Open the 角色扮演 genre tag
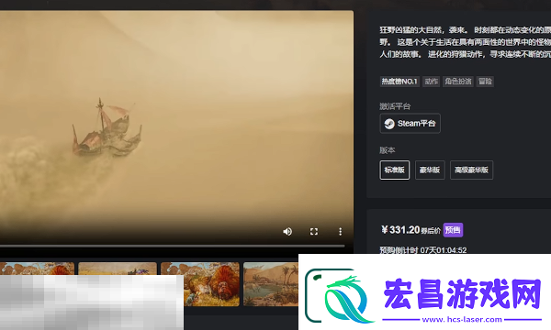Viewport: 551px width, 330px height. (x=458, y=82)
